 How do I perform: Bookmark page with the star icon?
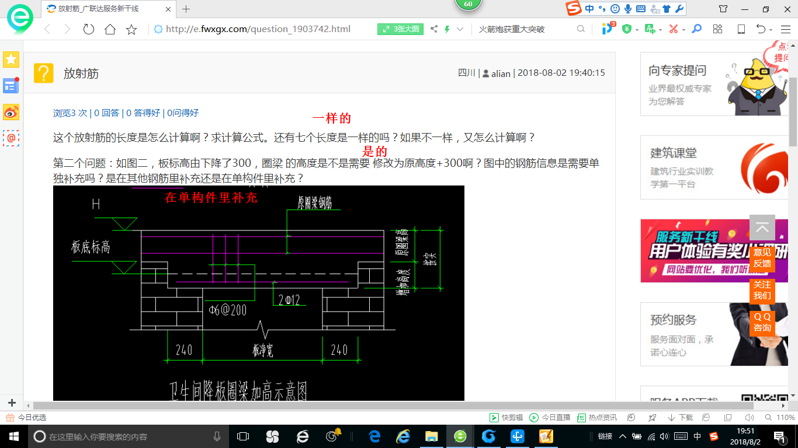tap(131, 29)
